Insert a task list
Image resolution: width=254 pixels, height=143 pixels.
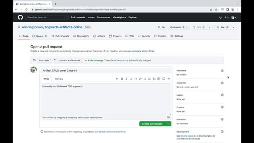[154, 79]
